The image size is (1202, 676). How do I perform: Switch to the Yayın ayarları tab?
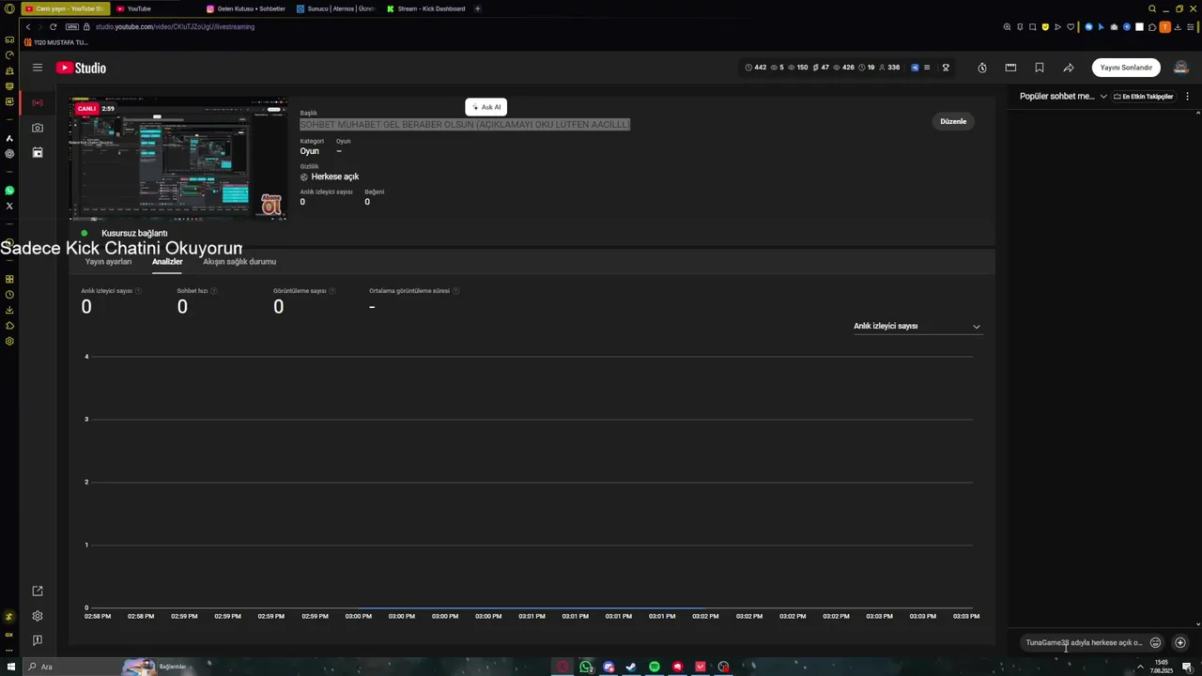108,262
